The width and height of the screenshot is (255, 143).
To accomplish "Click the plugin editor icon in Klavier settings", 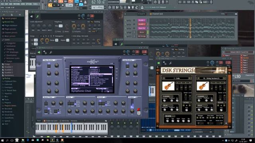I will 31,16.
